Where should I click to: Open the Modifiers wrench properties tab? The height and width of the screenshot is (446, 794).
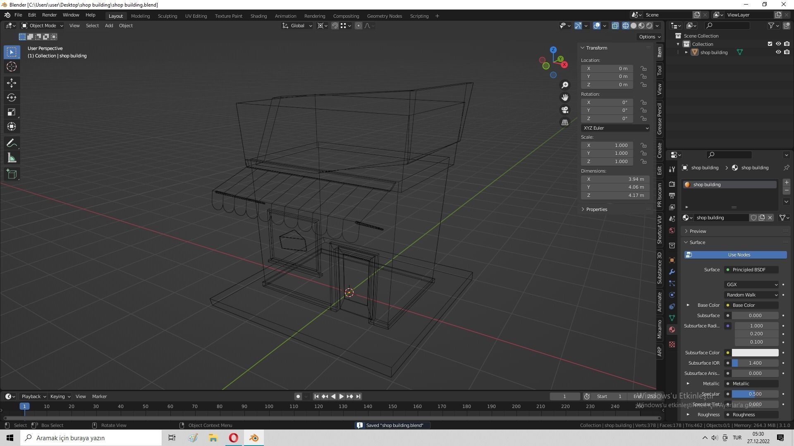672,272
